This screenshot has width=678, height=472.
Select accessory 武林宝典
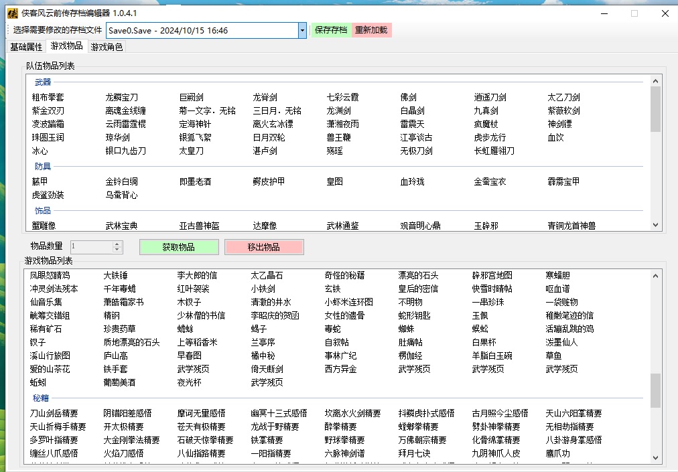[122, 226]
